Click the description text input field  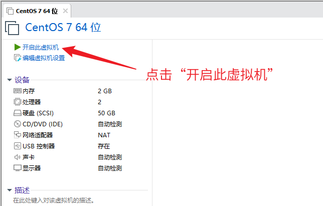pos(75,200)
